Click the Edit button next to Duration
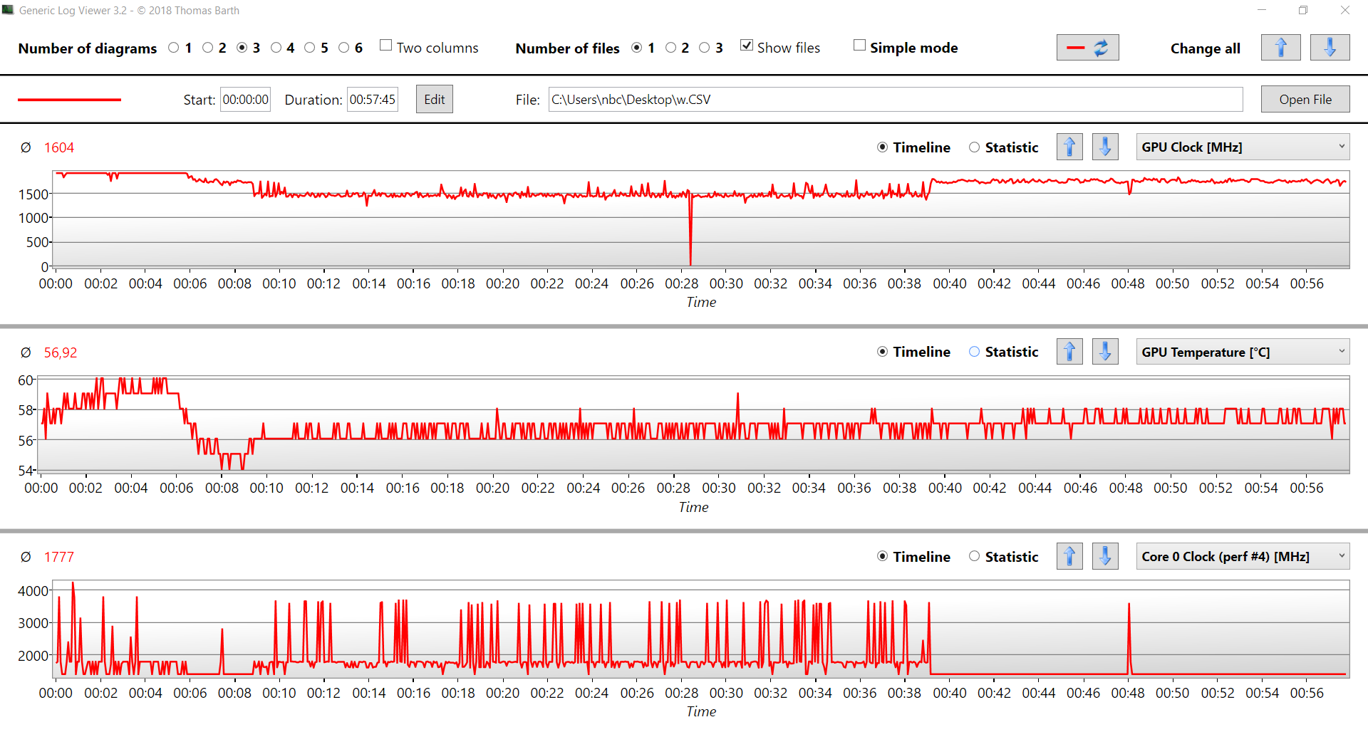The image size is (1368, 732). click(434, 99)
